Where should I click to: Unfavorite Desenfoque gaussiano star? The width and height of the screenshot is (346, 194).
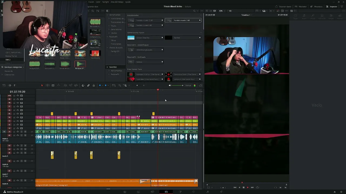click(x=162, y=50)
